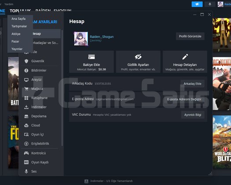Select the Kontrolcü gamepad icon

26,153
